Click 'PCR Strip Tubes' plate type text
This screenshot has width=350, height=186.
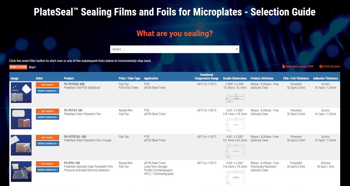(x=128, y=88)
